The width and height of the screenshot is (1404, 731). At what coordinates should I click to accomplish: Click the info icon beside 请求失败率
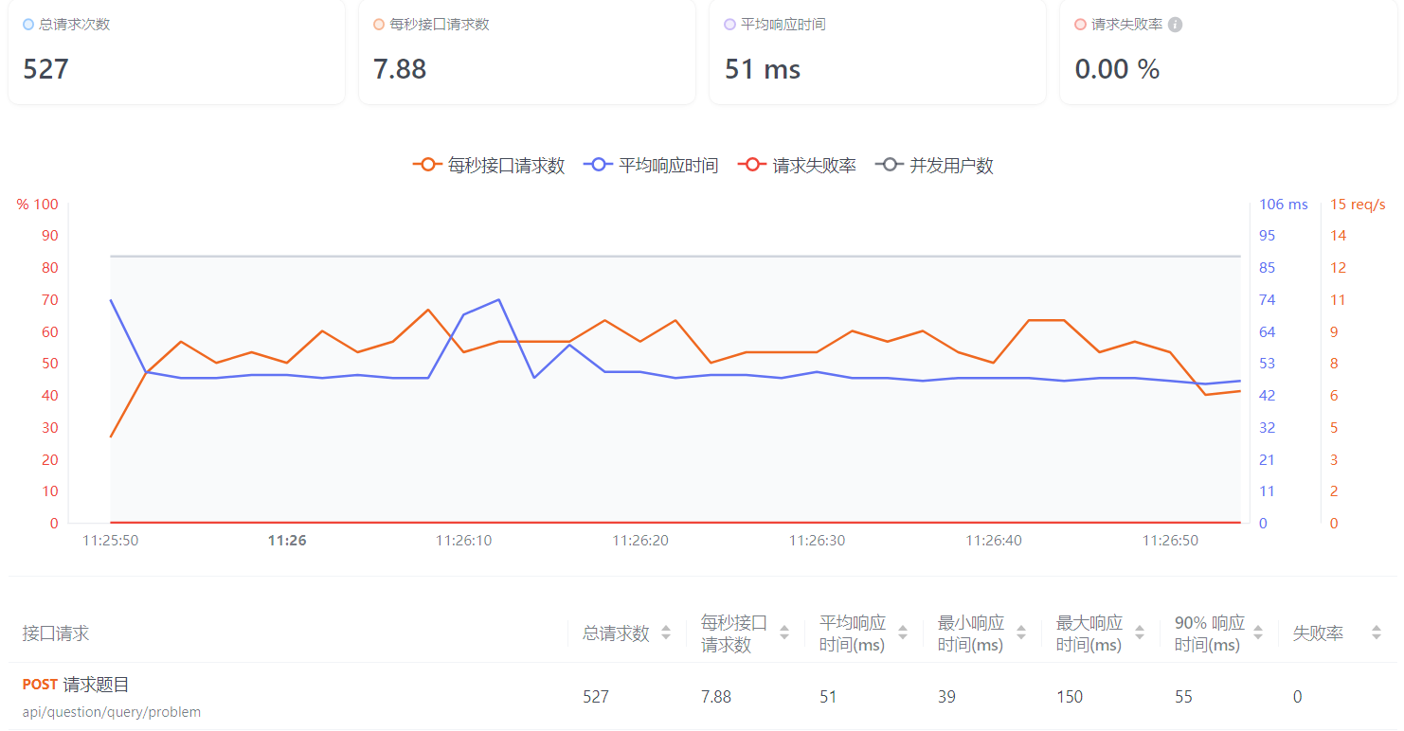coord(1175,25)
